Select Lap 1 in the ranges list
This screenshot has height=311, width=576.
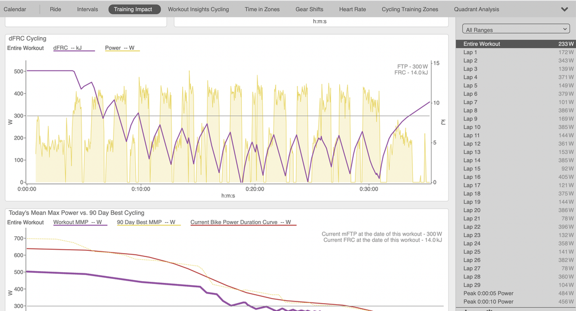click(x=516, y=52)
